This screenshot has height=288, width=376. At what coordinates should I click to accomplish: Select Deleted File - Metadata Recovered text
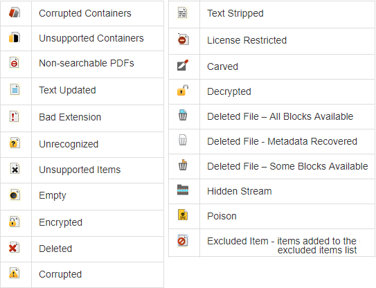pos(282,141)
